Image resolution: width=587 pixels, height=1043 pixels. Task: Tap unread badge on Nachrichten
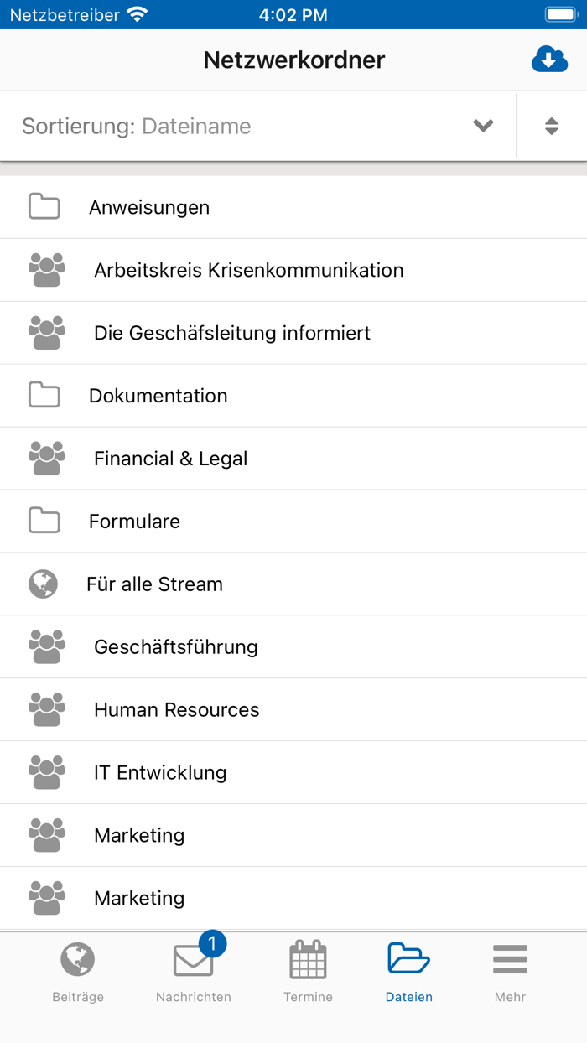212,945
